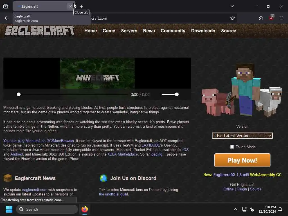Image resolution: width=288 pixels, height=216 pixels.
Task: Click the Firefox icon on the taskbar
Action: point(85,209)
